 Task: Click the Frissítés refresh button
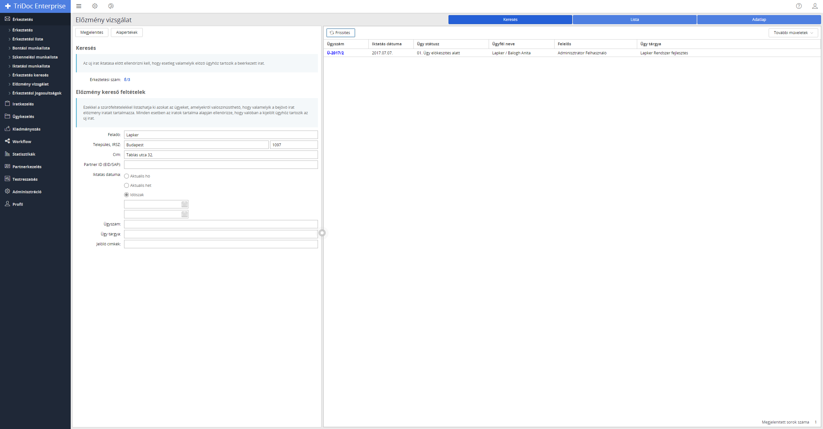(340, 33)
